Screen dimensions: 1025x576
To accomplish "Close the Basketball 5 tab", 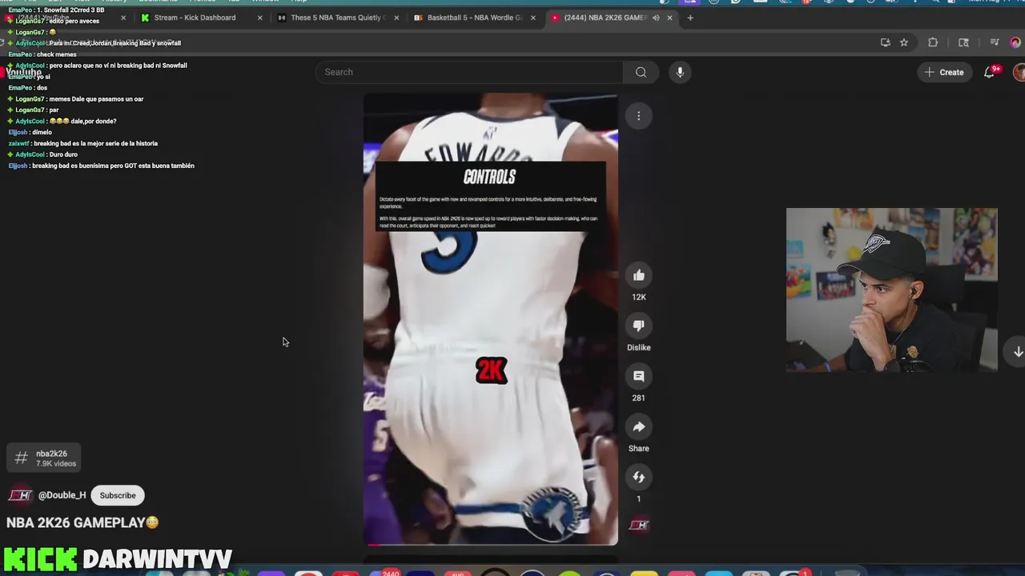I will (533, 18).
